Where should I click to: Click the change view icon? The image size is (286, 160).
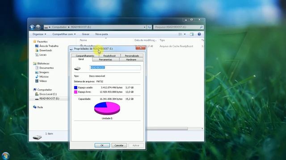(180, 34)
